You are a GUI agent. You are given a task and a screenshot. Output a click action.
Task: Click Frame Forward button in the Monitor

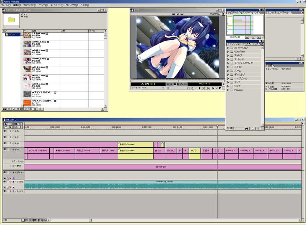coord(171,84)
